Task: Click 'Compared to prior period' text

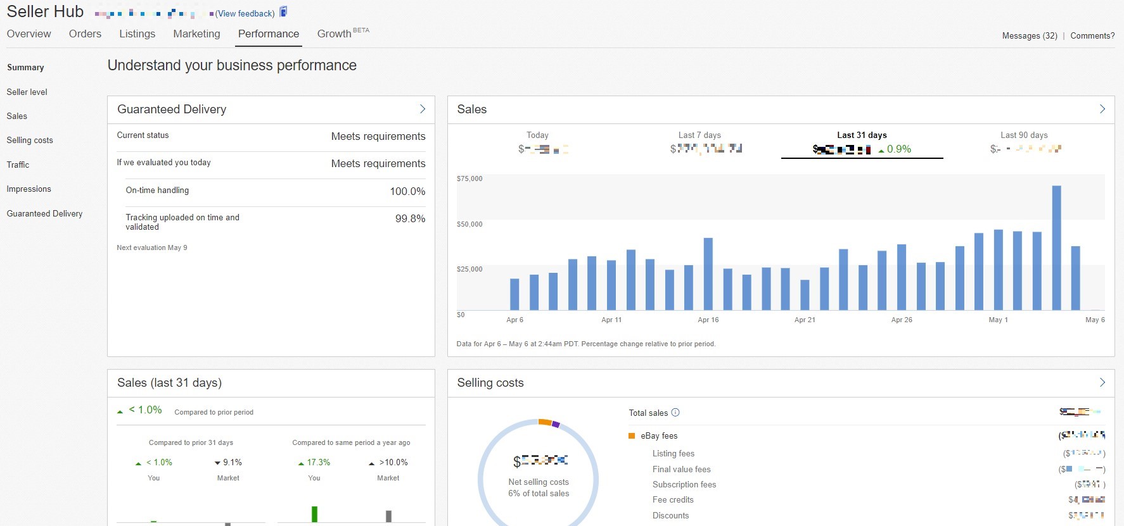Action: (x=214, y=413)
